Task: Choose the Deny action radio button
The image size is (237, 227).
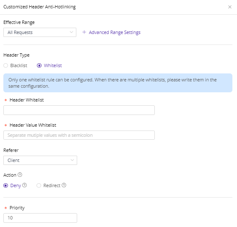Action: [x=6, y=185]
